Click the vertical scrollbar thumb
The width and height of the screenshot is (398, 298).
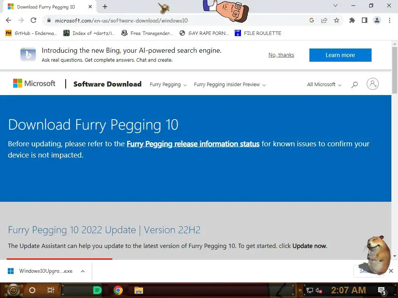coord(395,70)
